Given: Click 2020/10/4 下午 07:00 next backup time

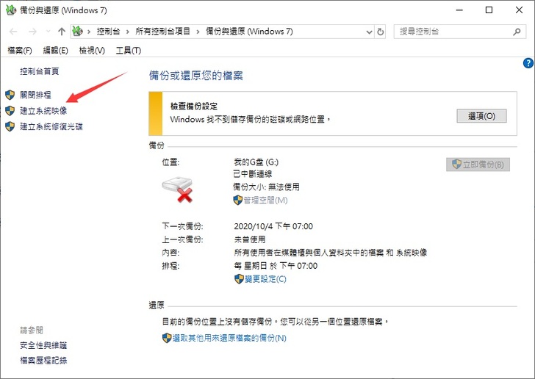Looking at the screenshot, I should (x=273, y=226).
